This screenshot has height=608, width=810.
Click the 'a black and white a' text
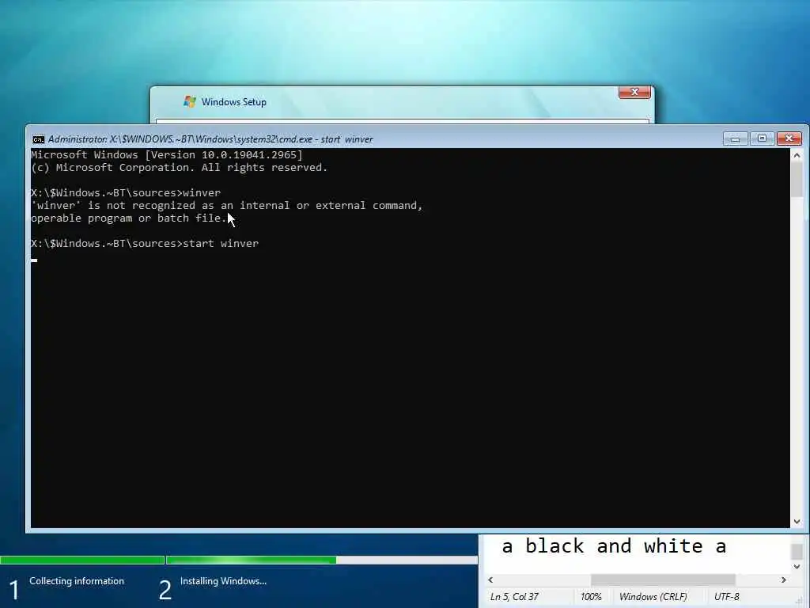pyautogui.click(x=614, y=546)
